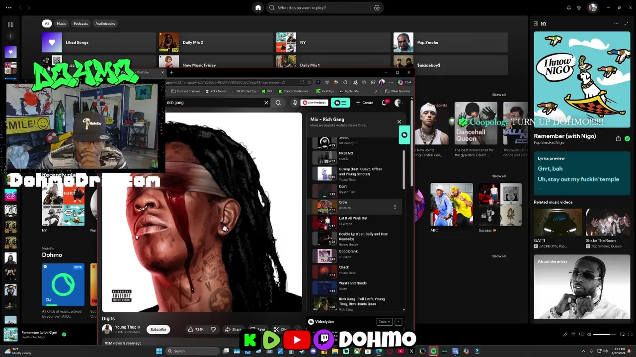Share the Digits video
The image size is (636, 357).
pyautogui.click(x=233, y=329)
